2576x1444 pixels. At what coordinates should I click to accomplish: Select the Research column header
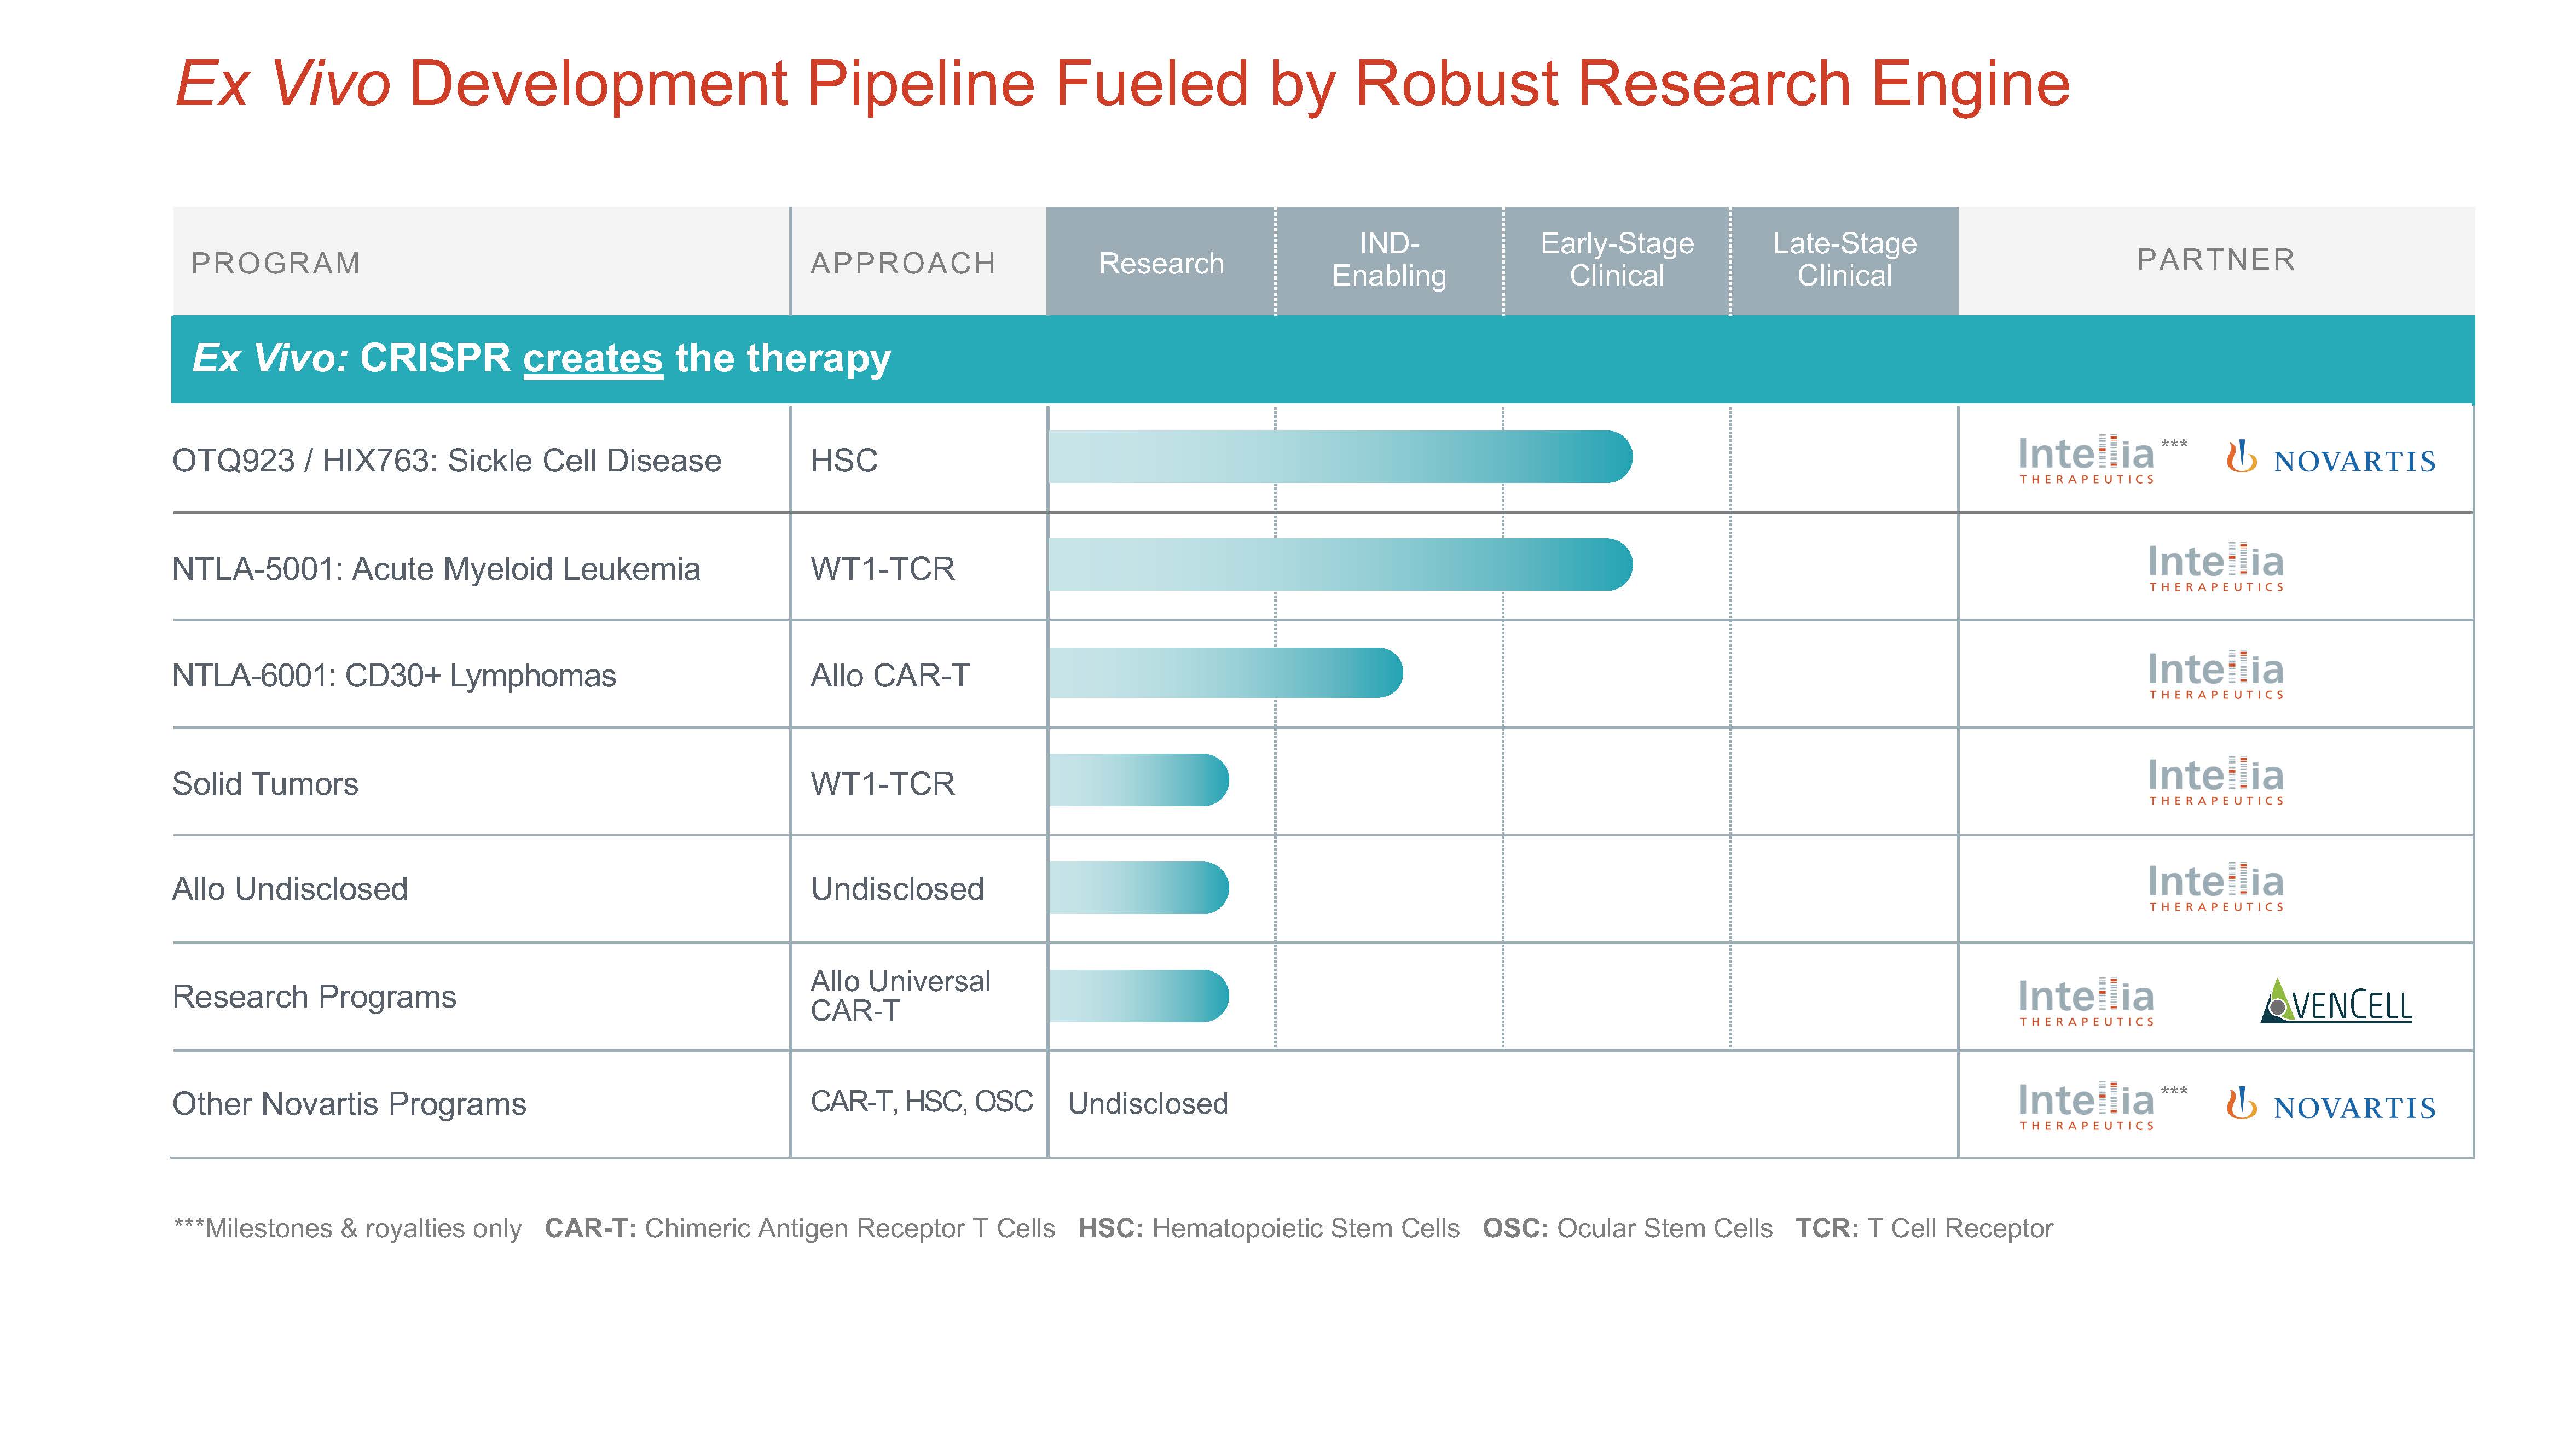click(1161, 262)
